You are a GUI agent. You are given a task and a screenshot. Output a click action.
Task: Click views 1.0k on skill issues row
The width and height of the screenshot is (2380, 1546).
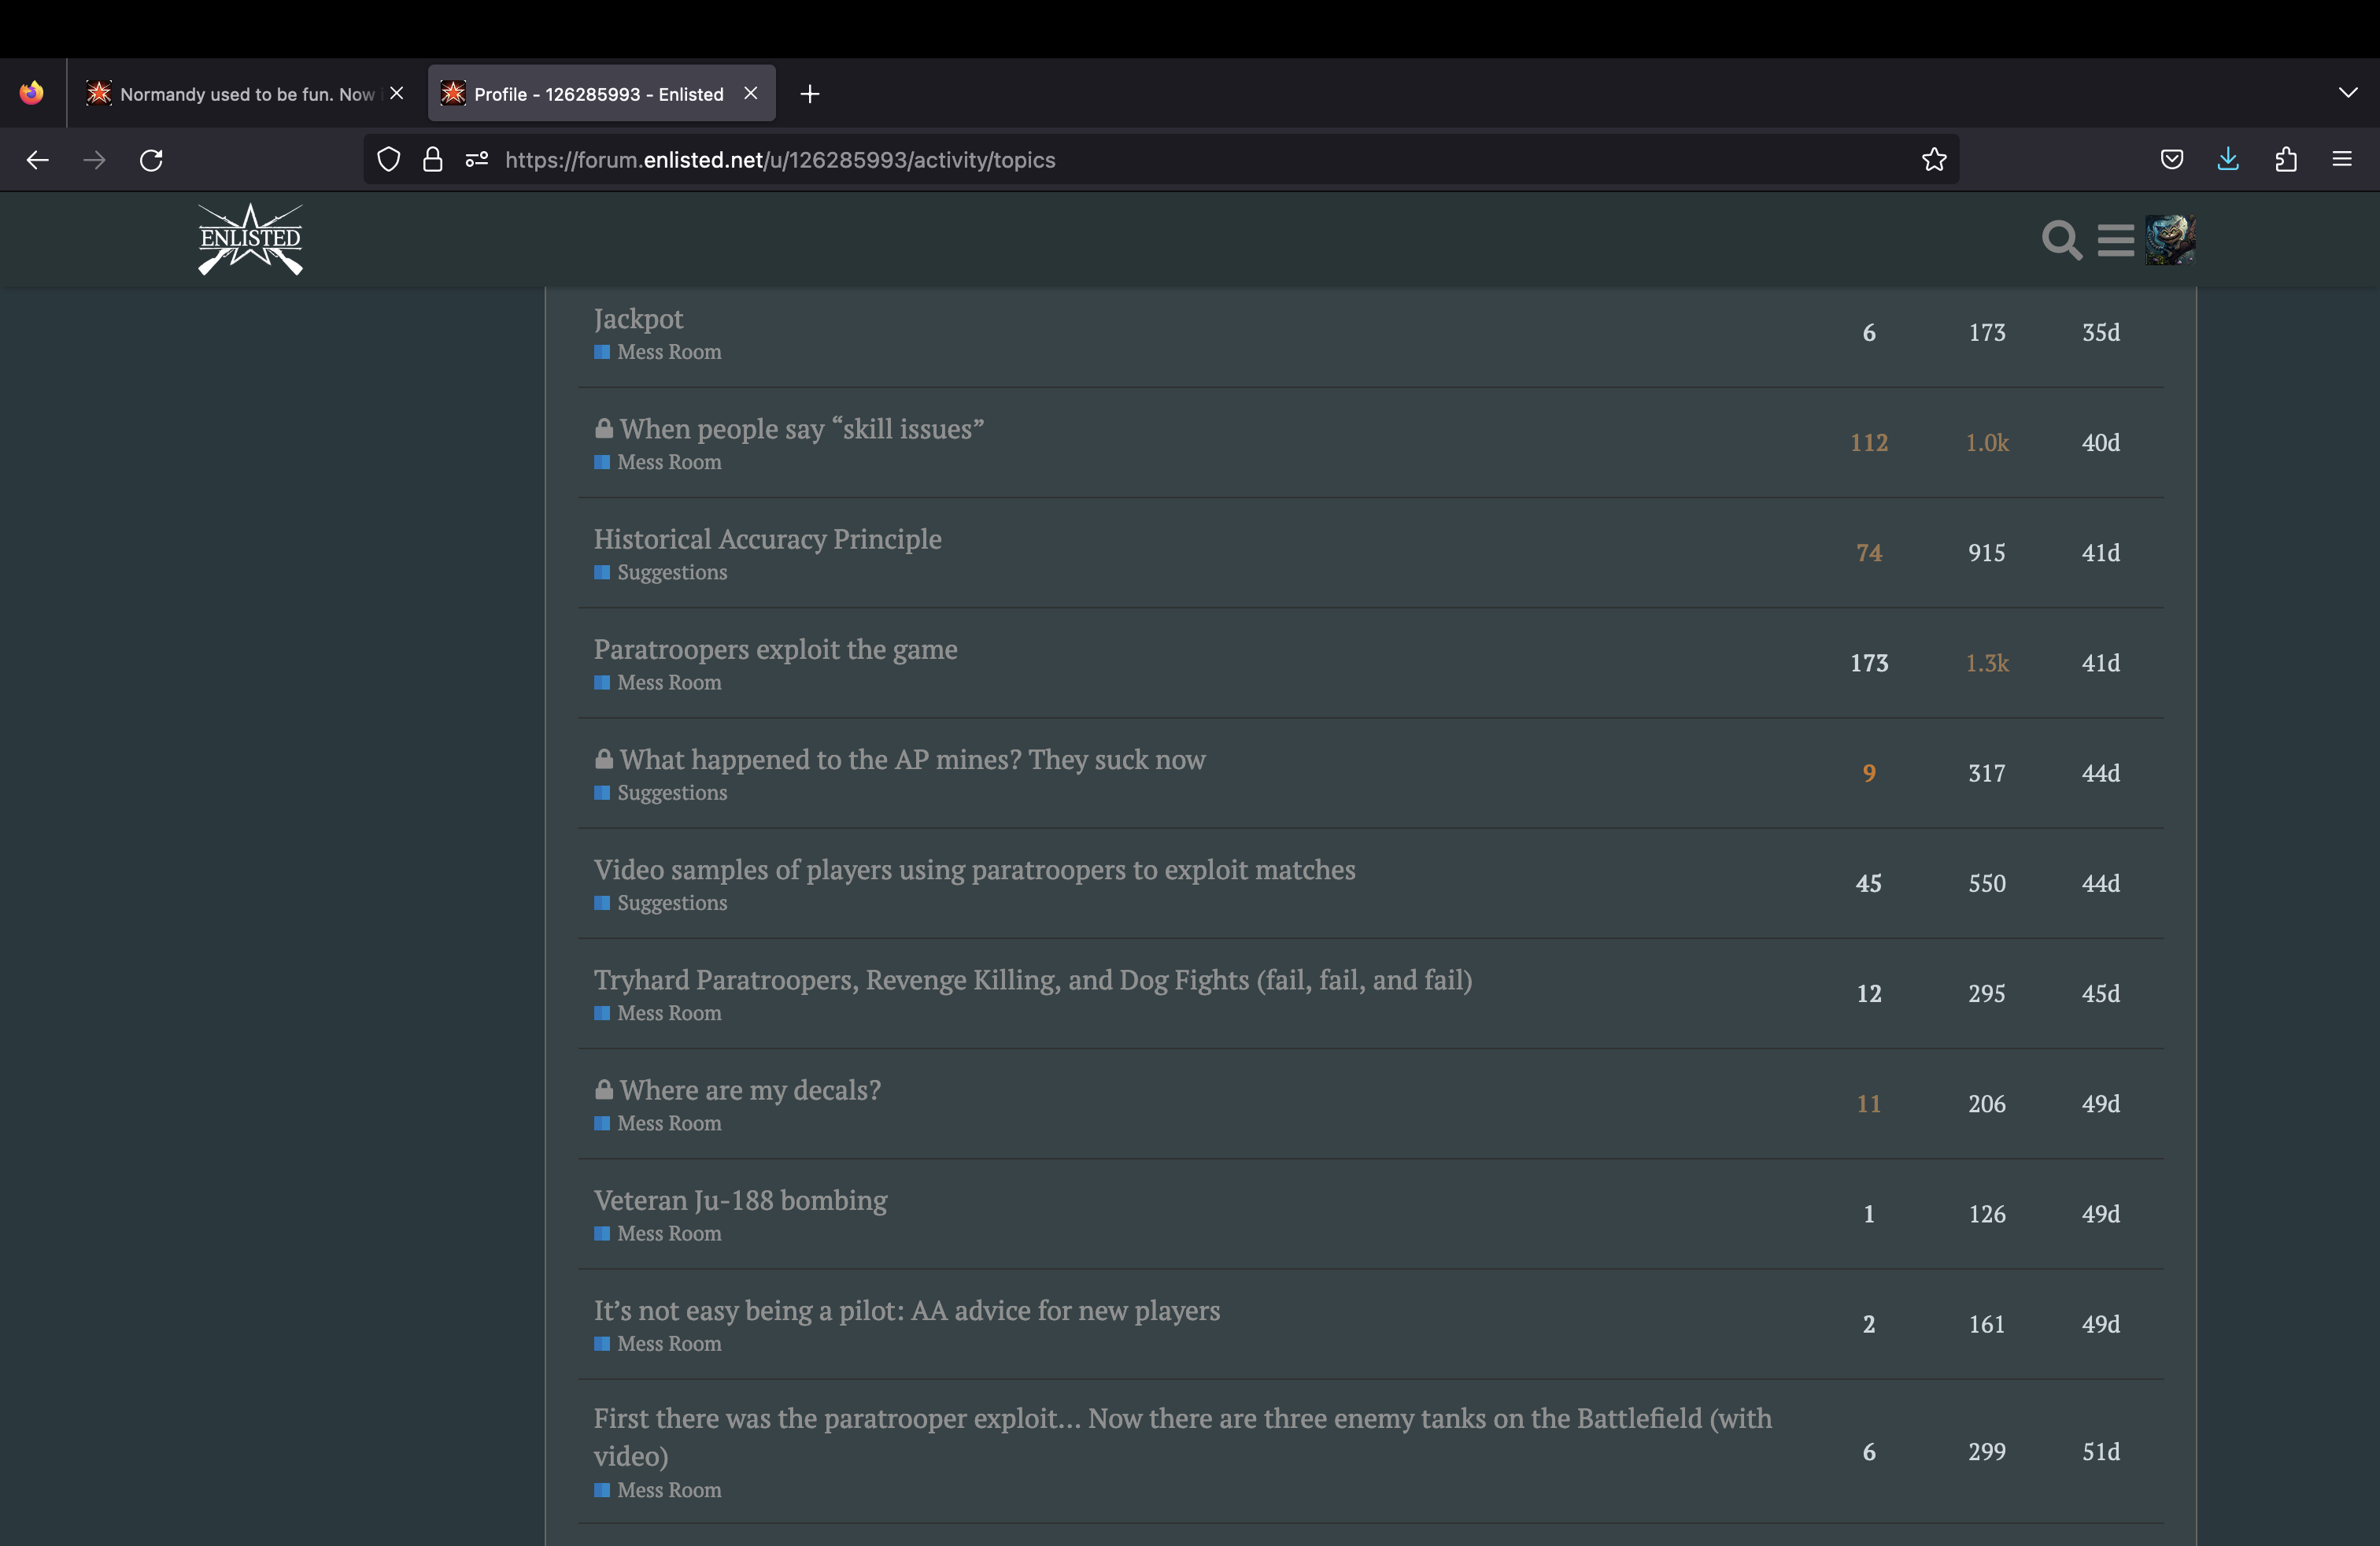1987,443
